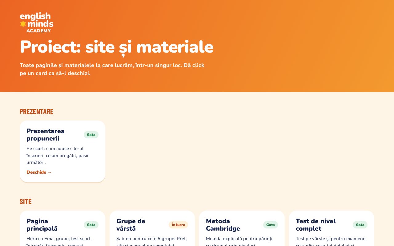Viewport: 394px width, 246px height.
Task: Click the Gata badge on Metoda Cambridge
Action: coord(271,225)
